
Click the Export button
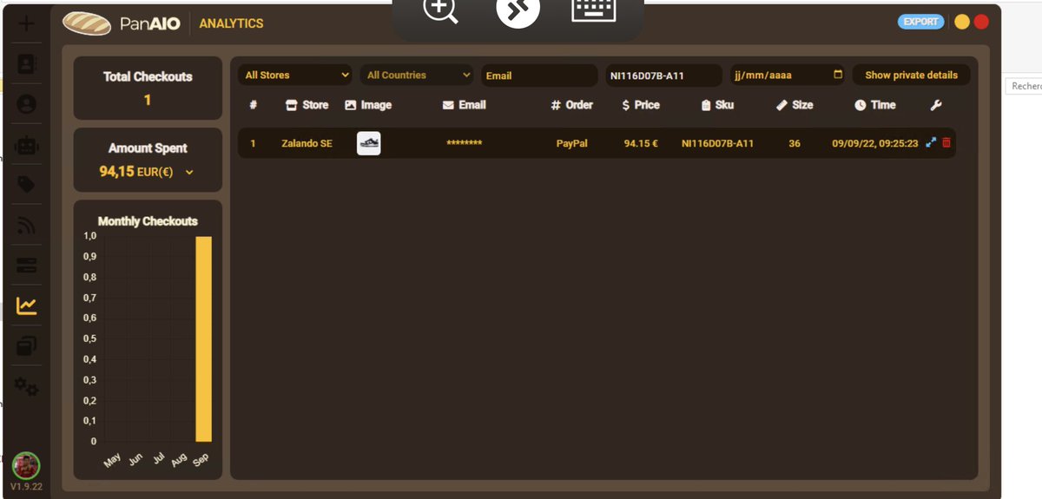click(x=921, y=22)
